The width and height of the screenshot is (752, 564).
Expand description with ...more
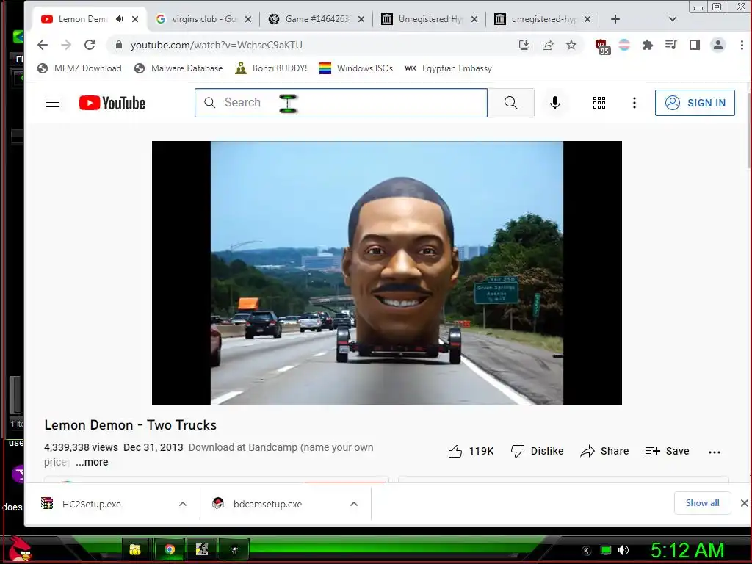point(92,462)
